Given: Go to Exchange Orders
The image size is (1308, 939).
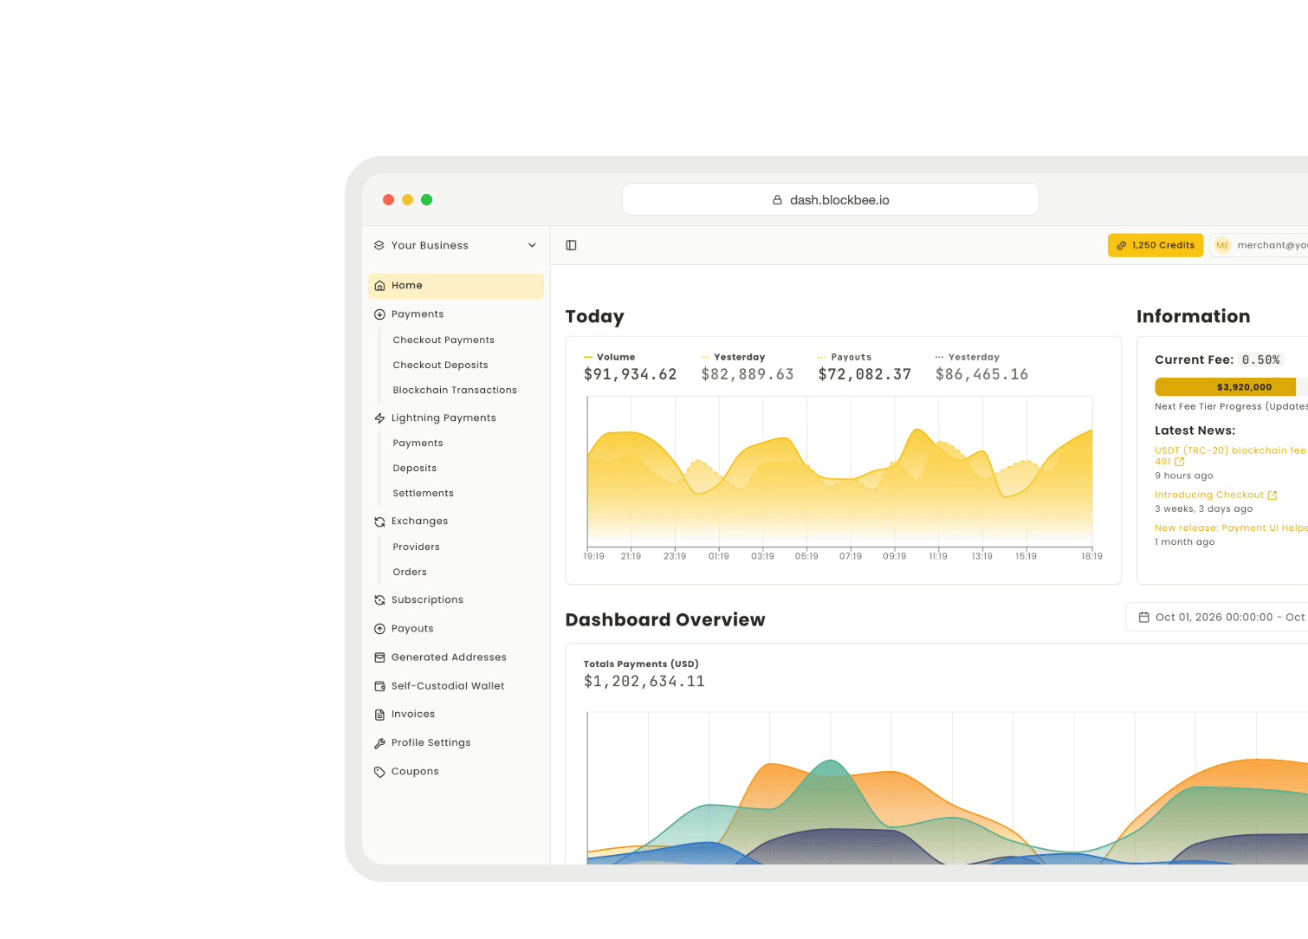Looking at the screenshot, I should click(410, 573).
